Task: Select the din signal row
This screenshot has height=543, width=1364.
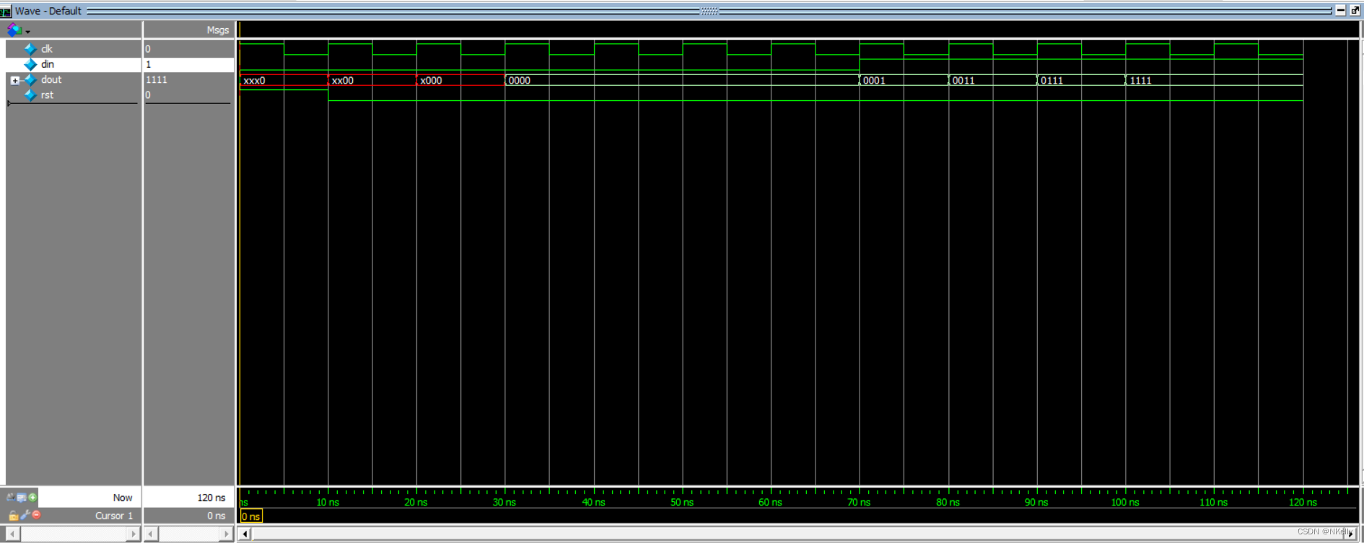Action: point(73,64)
